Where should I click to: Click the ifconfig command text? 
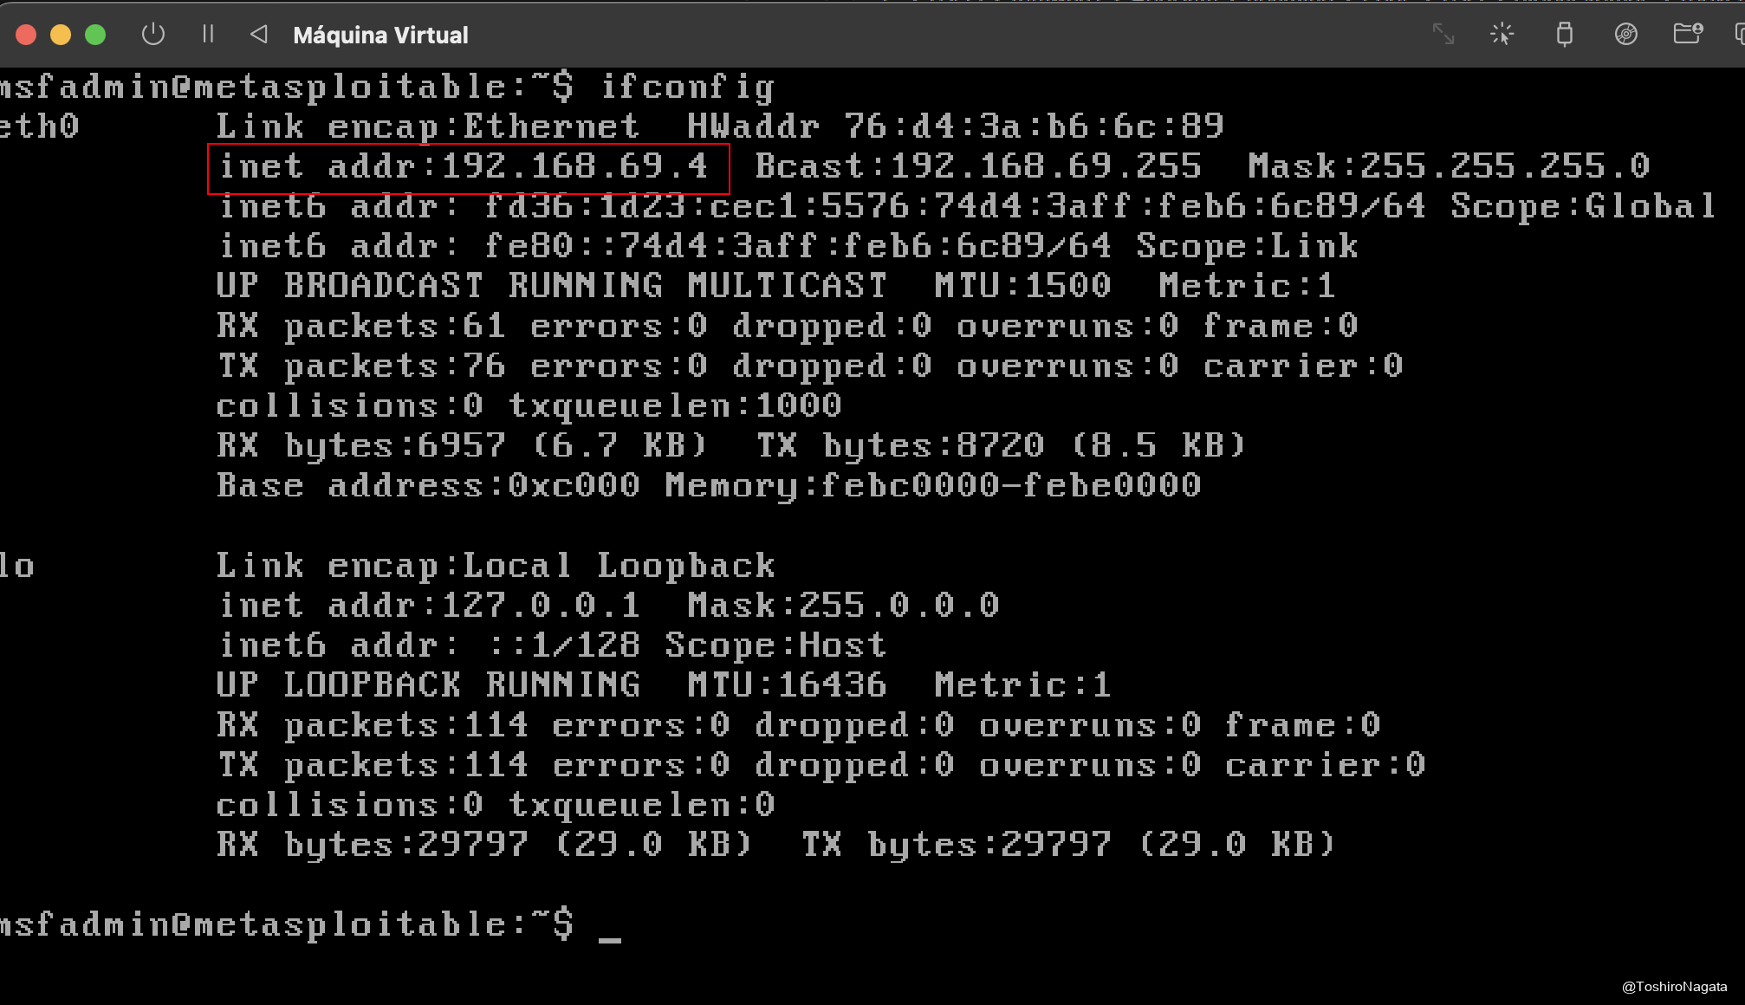[x=687, y=88]
